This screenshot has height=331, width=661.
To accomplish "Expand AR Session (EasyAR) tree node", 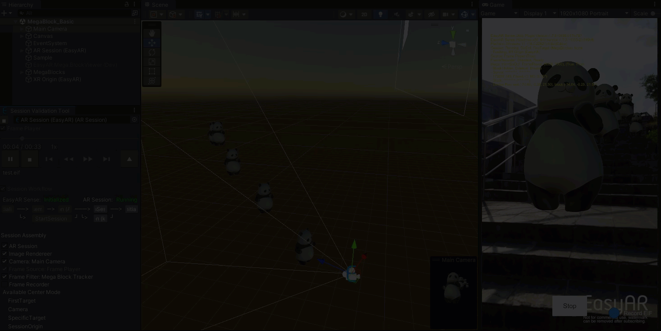I will click(x=22, y=51).
